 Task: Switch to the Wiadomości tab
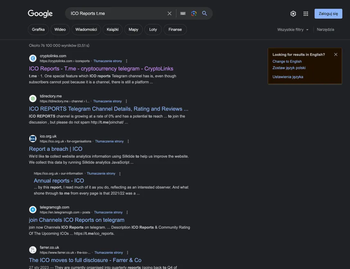(86, 29)
